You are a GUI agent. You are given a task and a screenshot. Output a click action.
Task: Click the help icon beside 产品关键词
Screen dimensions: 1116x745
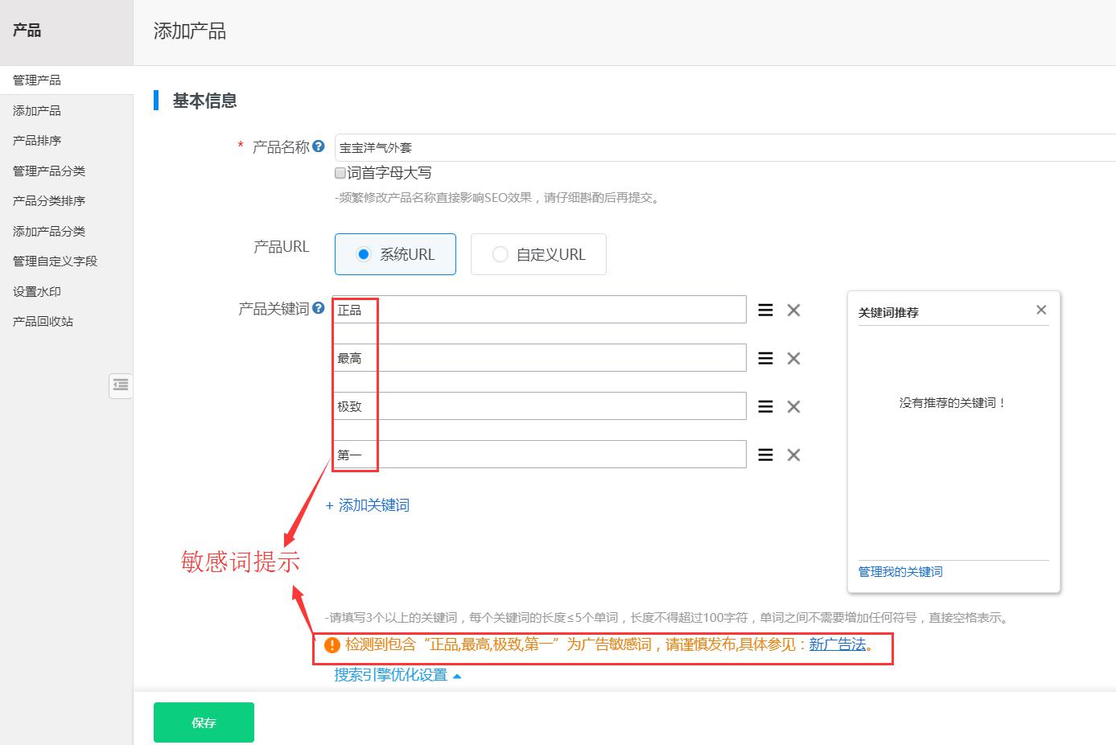click(319, 308)
